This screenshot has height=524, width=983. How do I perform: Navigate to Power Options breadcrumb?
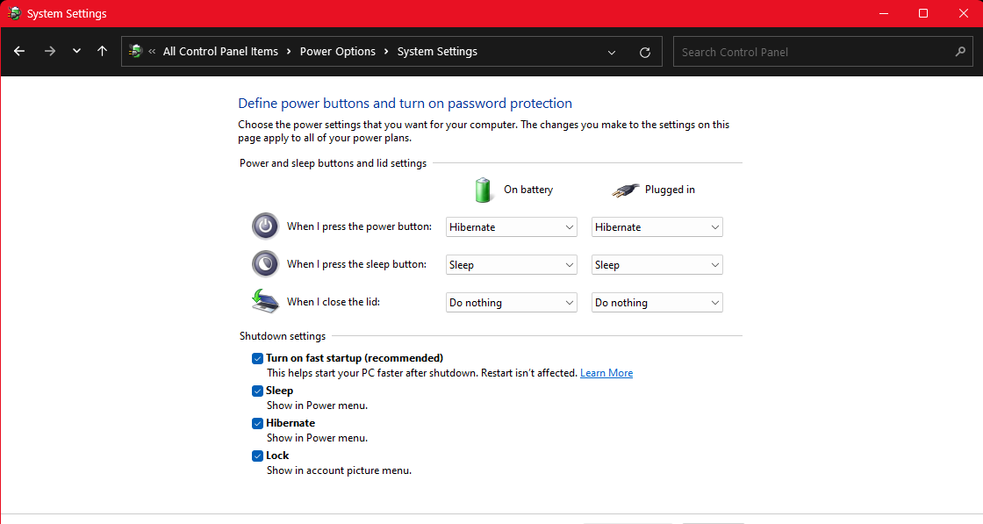click(337, 52)
